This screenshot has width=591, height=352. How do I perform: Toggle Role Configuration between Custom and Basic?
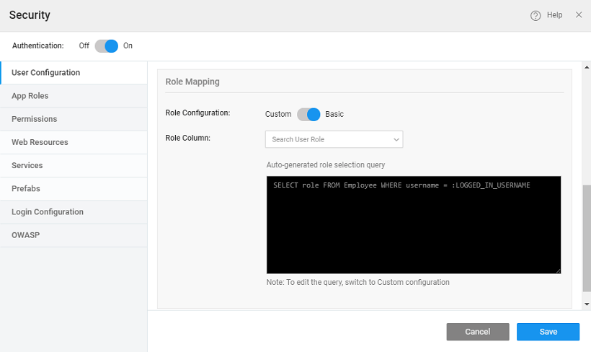[x=308, y=114]
